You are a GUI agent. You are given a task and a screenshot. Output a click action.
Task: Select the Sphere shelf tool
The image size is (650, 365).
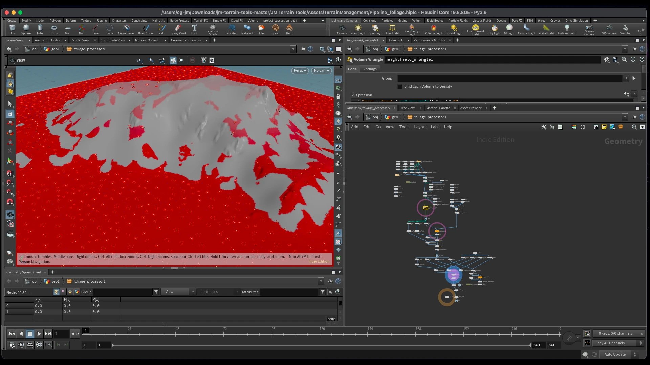(x=26, y=30)
